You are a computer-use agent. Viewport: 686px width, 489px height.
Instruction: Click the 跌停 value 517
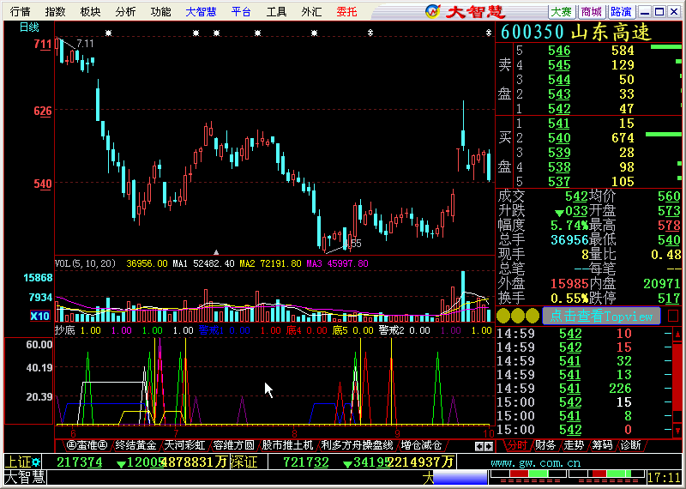point(669,299)
